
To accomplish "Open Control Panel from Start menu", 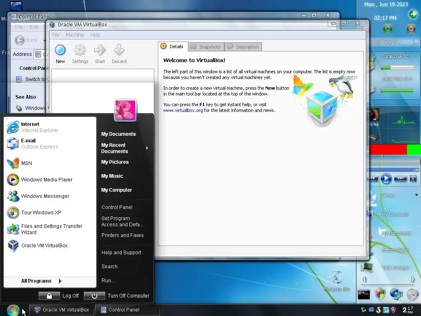I will [x=117, y=207].
